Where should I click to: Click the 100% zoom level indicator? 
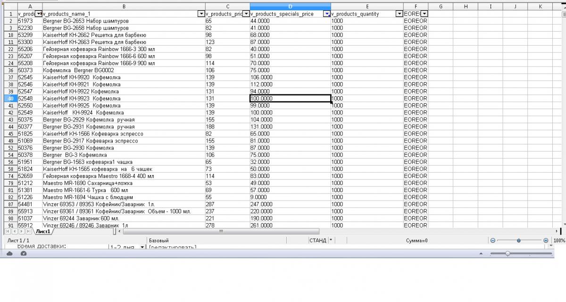pyautogui.click(x=559, y=241)
